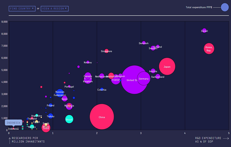Click the Singapore bubble
Screen dimensions: 231x147
[106, 51]
